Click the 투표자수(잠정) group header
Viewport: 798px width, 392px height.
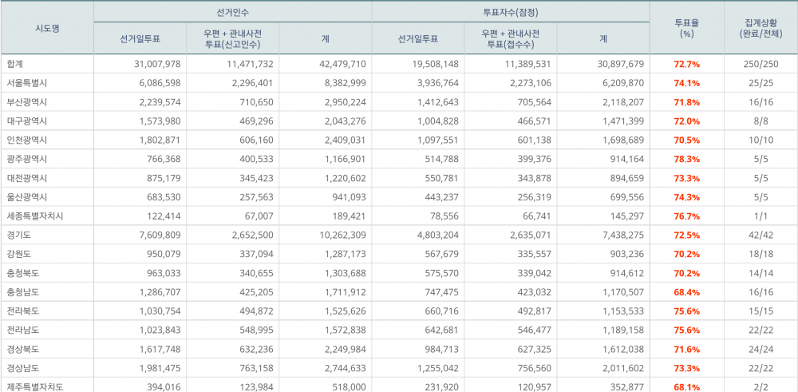click(x=511, y=12)
